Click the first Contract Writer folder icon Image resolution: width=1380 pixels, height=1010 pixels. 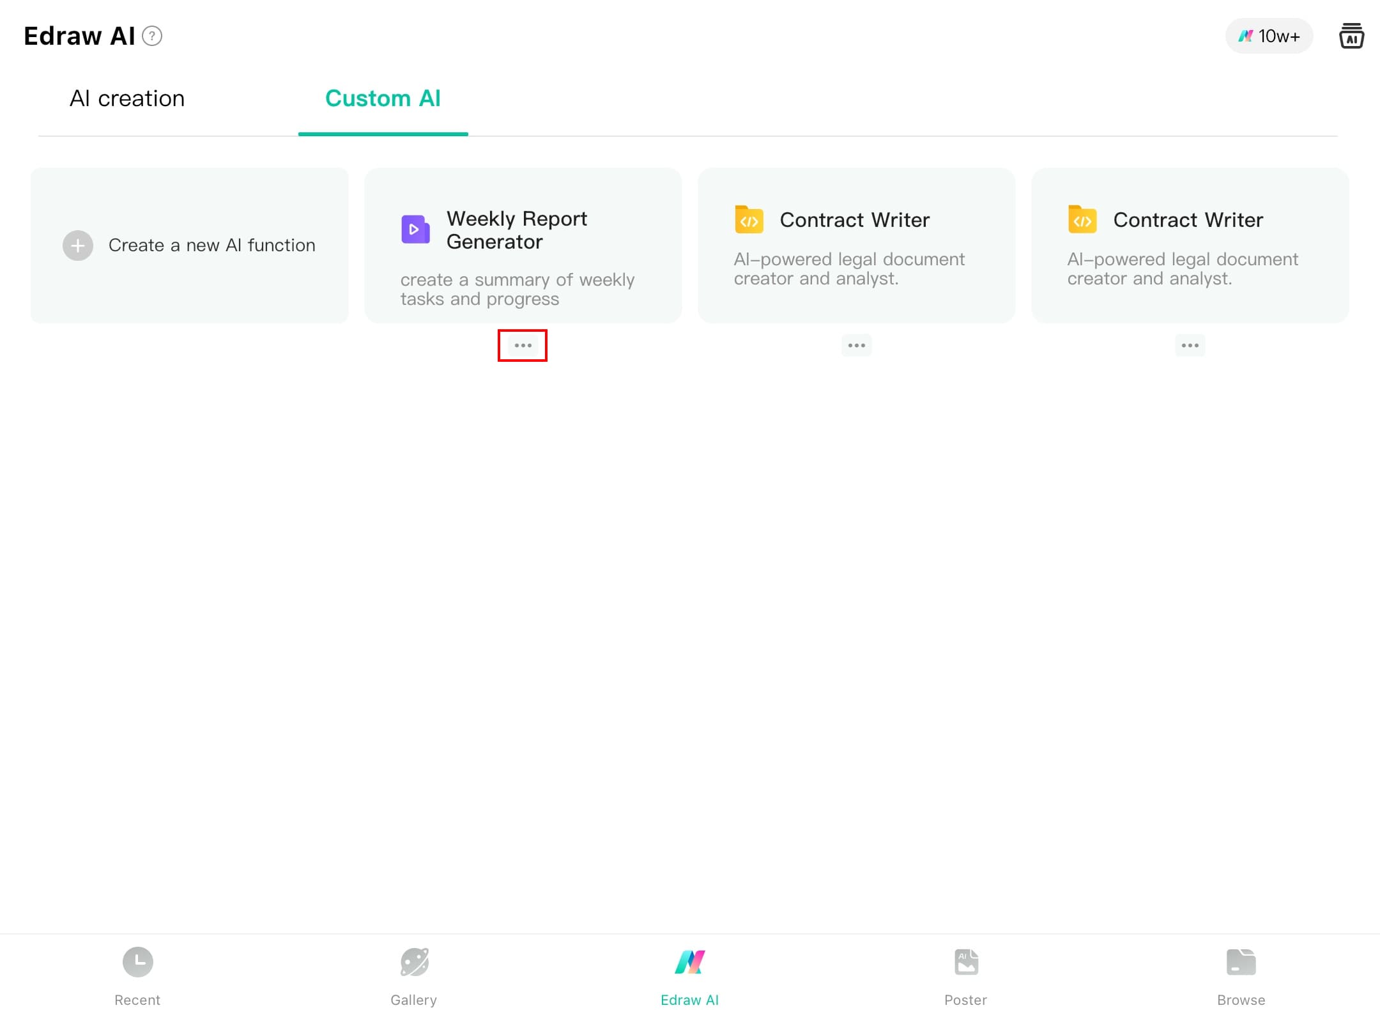pyautogui.click(x=749, y=220)
